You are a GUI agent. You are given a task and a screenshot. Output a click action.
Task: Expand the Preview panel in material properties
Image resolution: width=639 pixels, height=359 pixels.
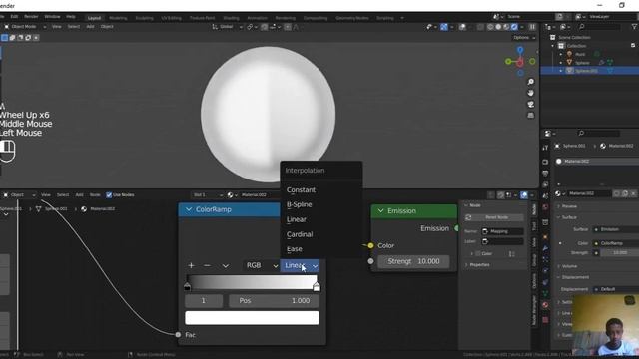(569, 206)
